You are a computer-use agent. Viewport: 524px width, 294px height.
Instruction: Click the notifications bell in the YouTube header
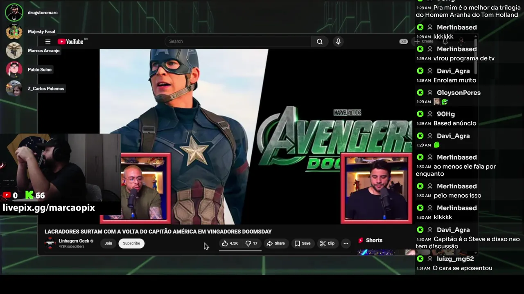click(x=445, y=41)
